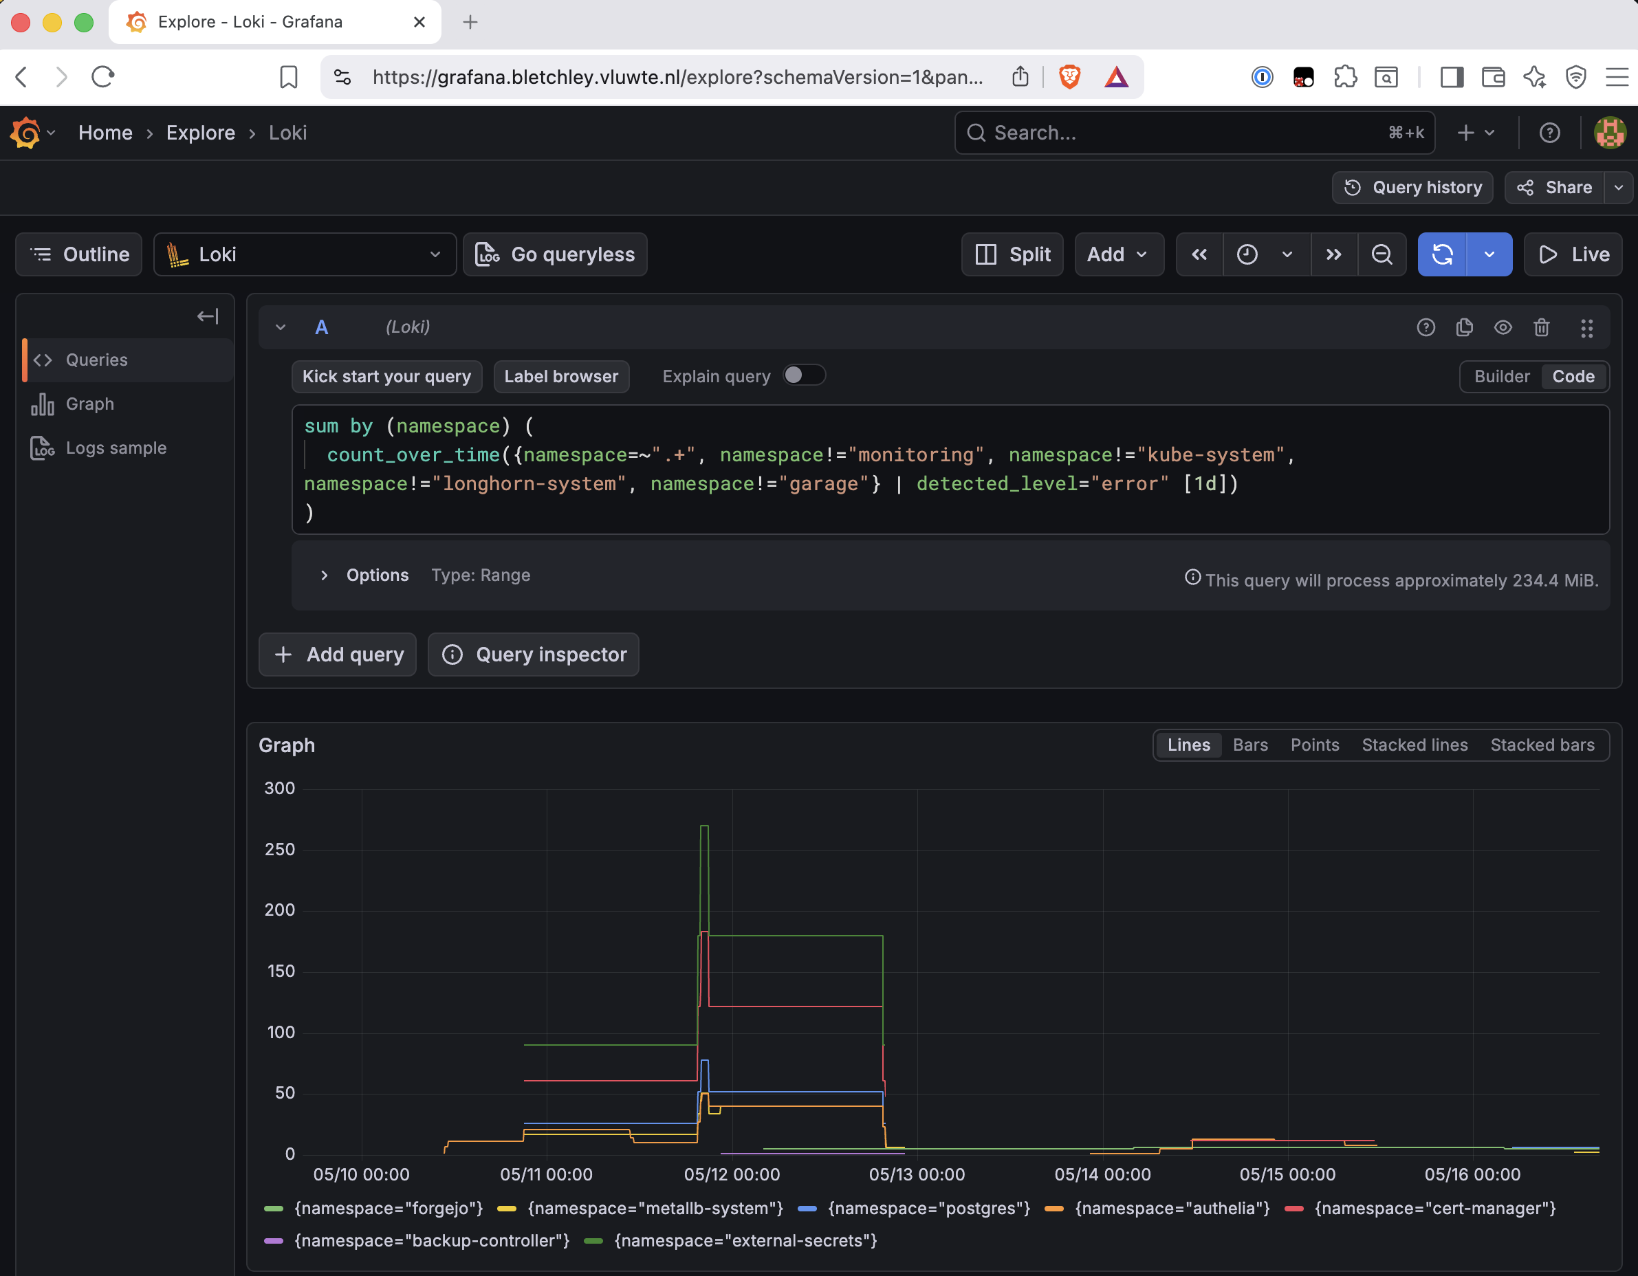Screen dimensions: 1638x1276
Task: Open the dropdown chevron beside the Grafana logo
Action: [x=51, y=133]
